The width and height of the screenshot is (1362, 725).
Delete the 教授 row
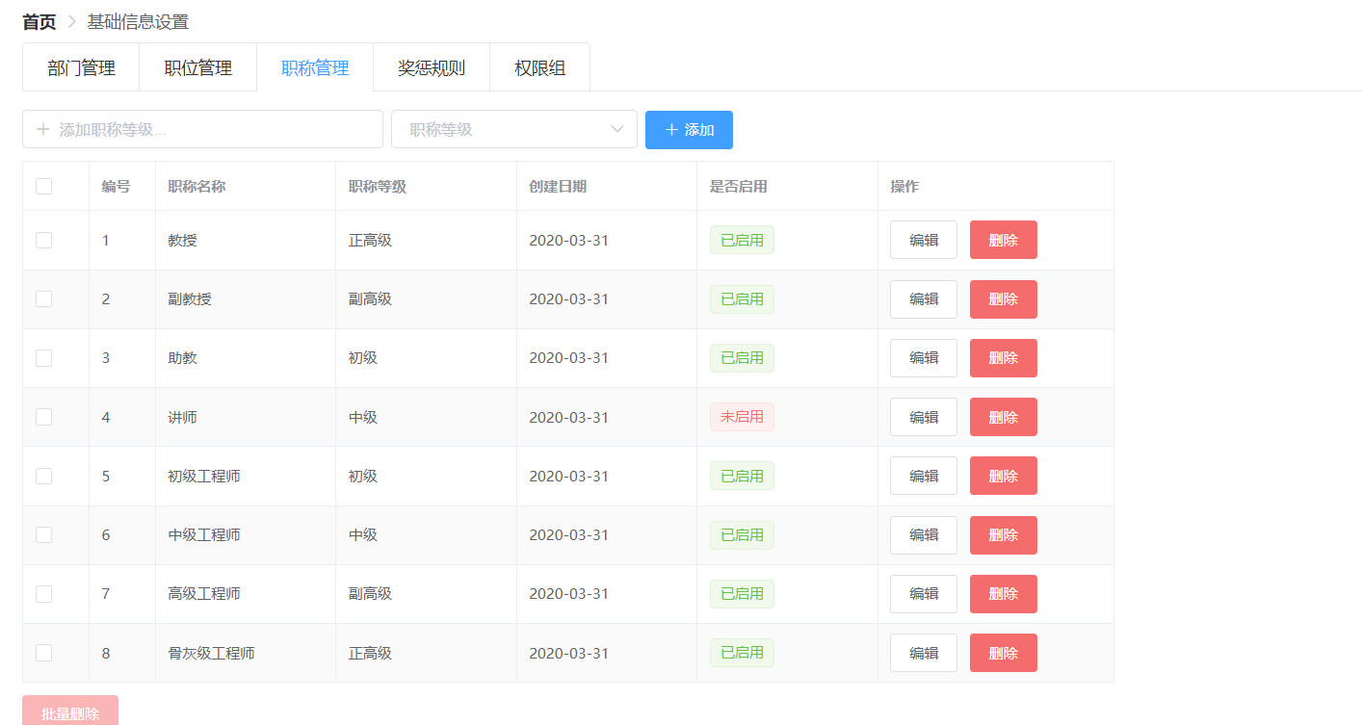[x=1004, y=240]
